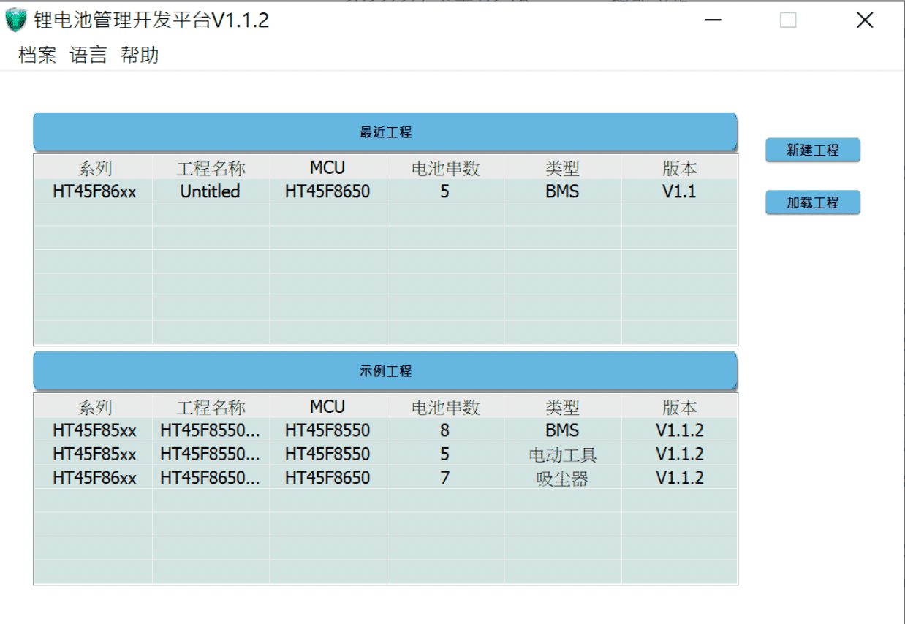905x624 pixels.
Task: Open the 档案 menu
Action: [37, 55]
